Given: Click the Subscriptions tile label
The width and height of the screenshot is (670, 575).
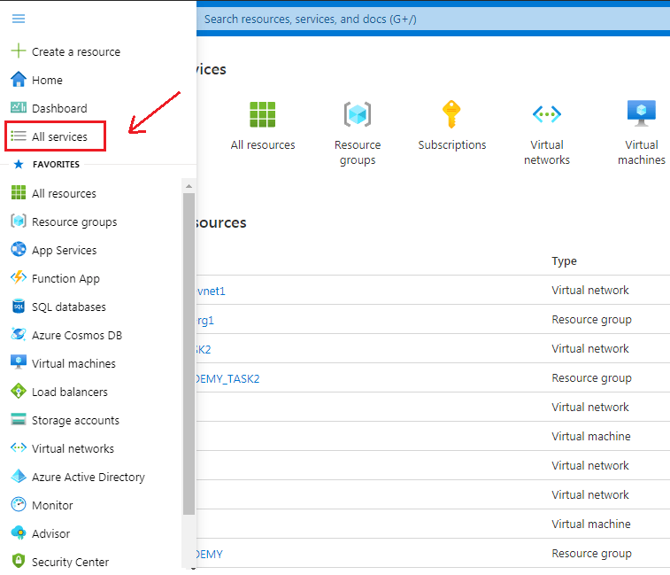Looking at the screenshot, I should coord(452,145).
